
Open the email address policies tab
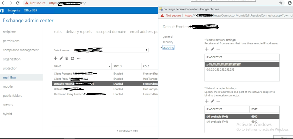click(x=144, y=32)
